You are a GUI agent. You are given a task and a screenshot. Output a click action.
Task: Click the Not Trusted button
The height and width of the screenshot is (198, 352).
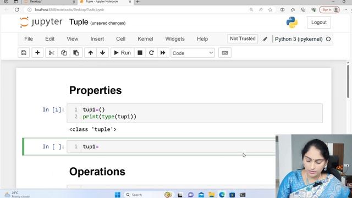(x=243, y=38)
